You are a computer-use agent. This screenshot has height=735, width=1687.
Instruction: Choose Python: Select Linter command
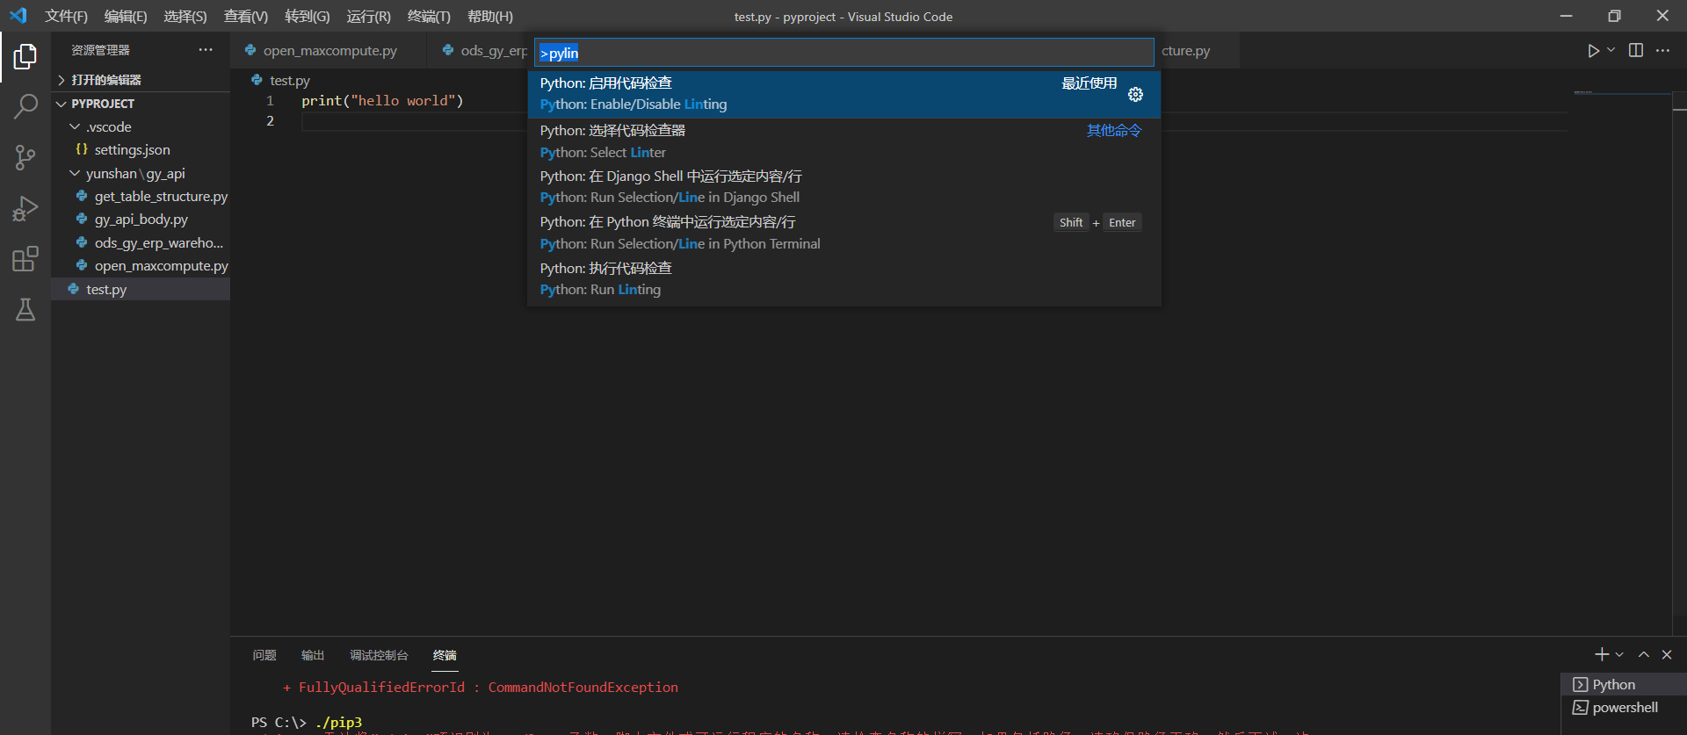click(843, 141)
